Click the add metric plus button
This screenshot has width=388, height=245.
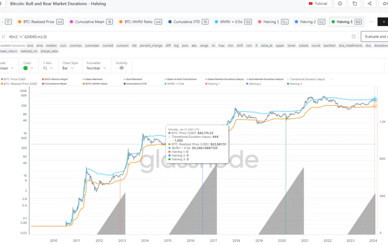383,22
